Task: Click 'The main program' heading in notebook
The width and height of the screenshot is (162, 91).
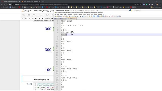Action: click(x=42, y=79)
